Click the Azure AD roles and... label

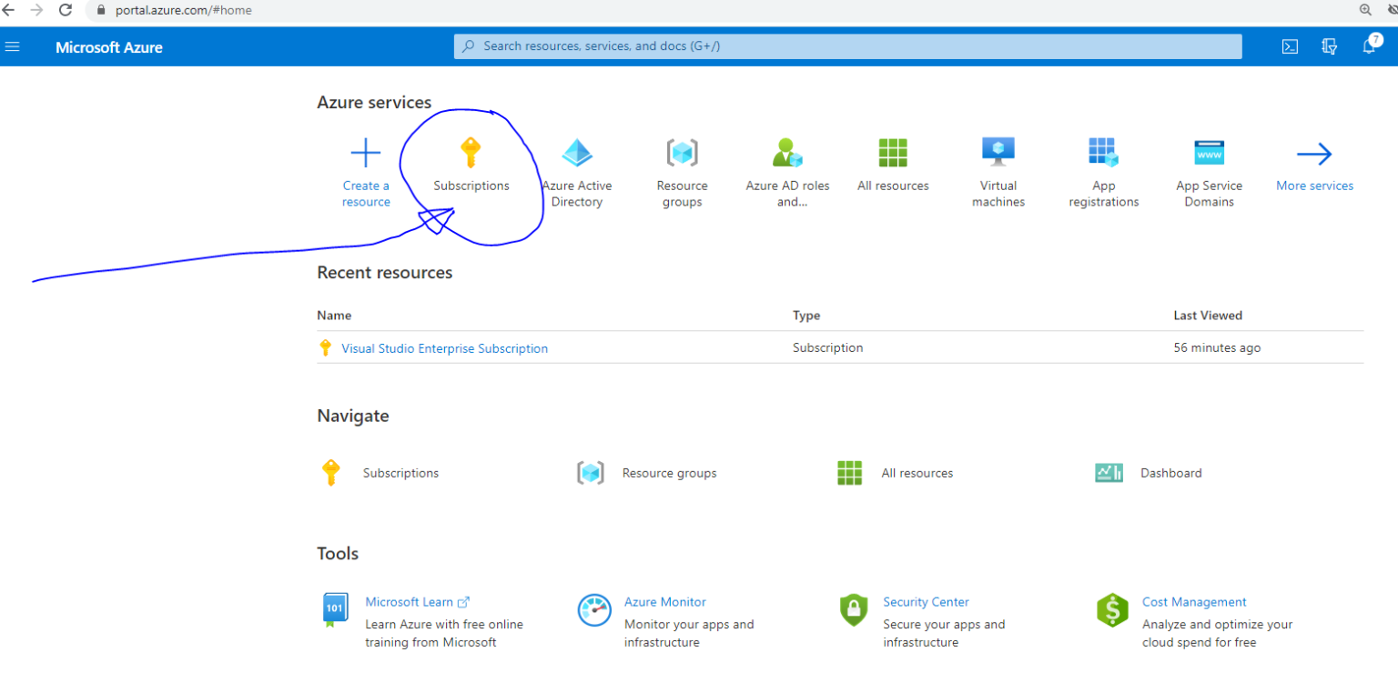pos(787,194)
